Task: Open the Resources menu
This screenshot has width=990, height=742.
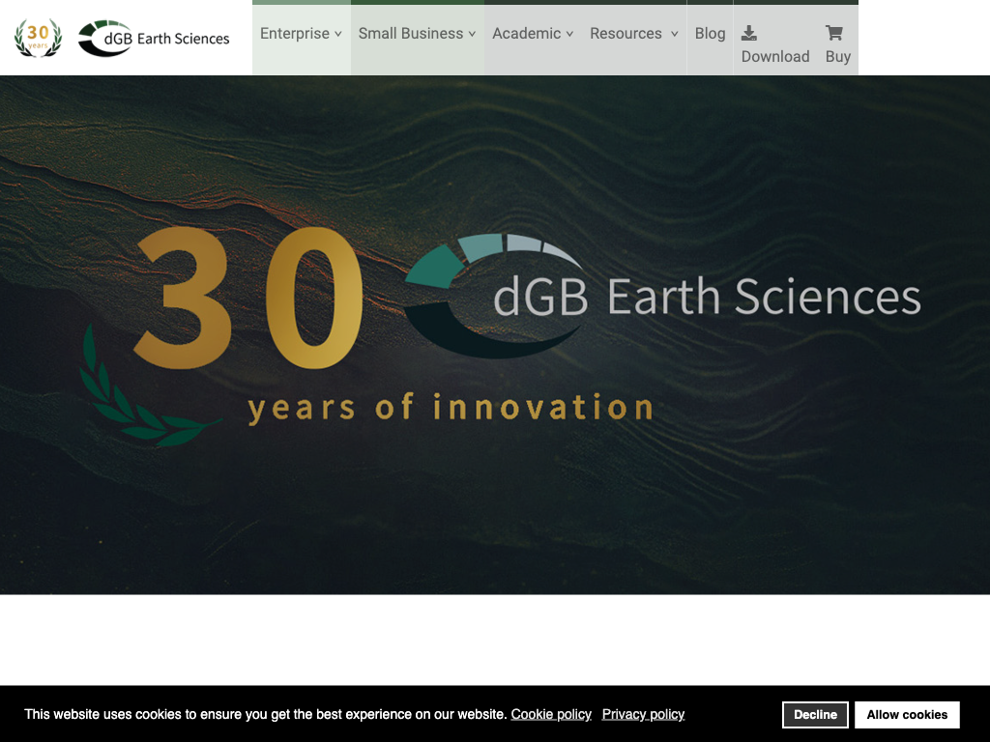Action: pyautogui.click(x=626, y=34)
